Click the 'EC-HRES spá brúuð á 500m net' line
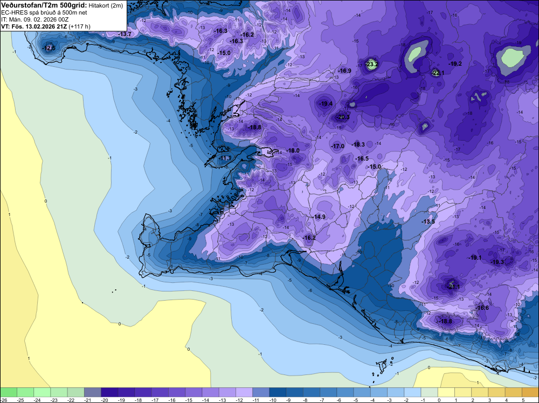539x403 pixels. coord(44,12)
